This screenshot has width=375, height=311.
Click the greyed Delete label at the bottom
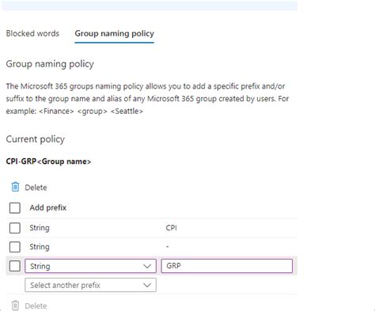click(x=36, y=306)
